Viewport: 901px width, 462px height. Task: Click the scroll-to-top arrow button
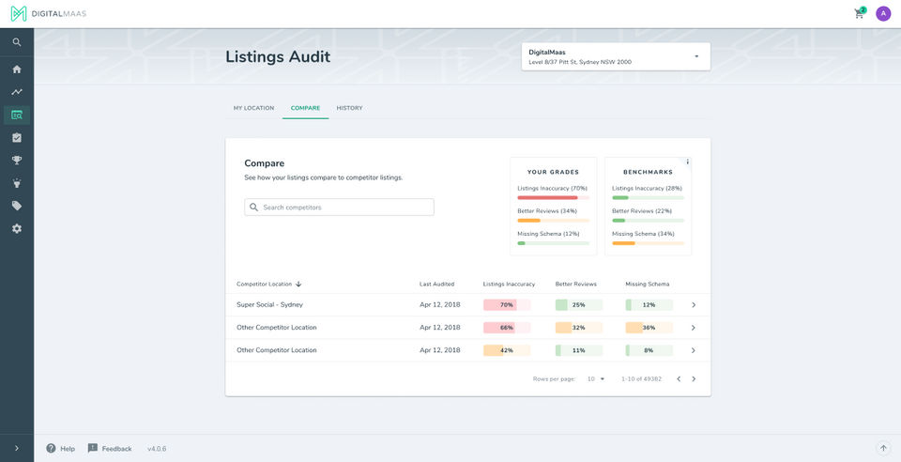pos(882,448)
